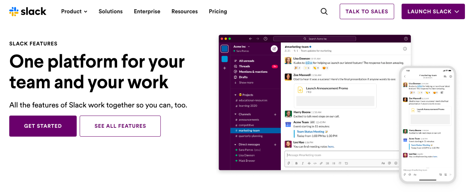The height and width of the screenshot is (192, 469).
Task: Click the plus icon beside Direct messages
Action: click(275, 145)
